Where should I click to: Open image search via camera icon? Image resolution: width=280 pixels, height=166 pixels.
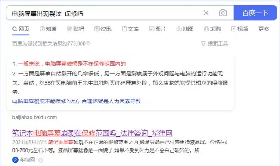[223, 13]
